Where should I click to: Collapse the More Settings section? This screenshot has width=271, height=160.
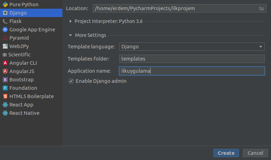[x=71, y=35]
